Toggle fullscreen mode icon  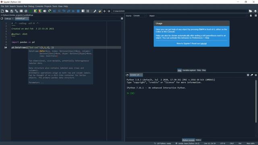pos(88,11)
